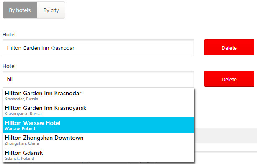The width and height of the screenshot is (257, 164).
Task: Click the first Hotel field label
Action: (x=9, y=35)
